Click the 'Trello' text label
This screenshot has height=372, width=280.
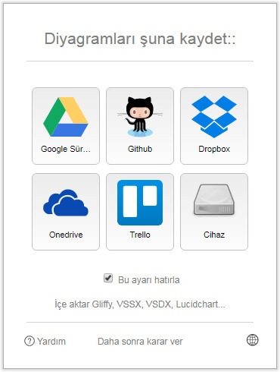pyautogui.click(x=140, y=235)
